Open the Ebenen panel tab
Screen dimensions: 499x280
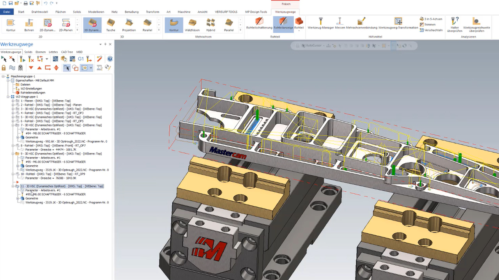(41, 52)
